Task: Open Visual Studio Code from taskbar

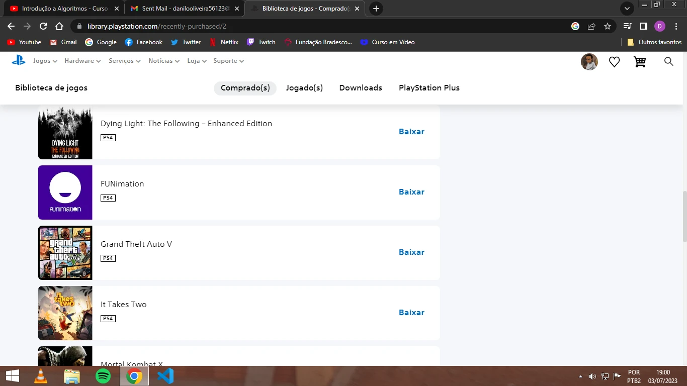Action: tap(165, 376)
